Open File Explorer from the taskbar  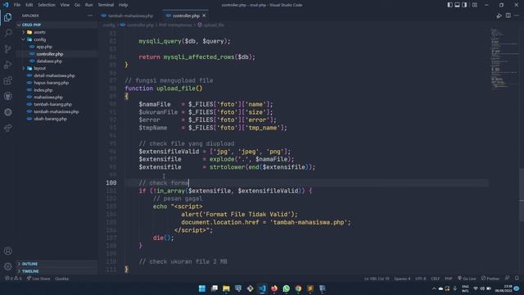click(226, 288)
